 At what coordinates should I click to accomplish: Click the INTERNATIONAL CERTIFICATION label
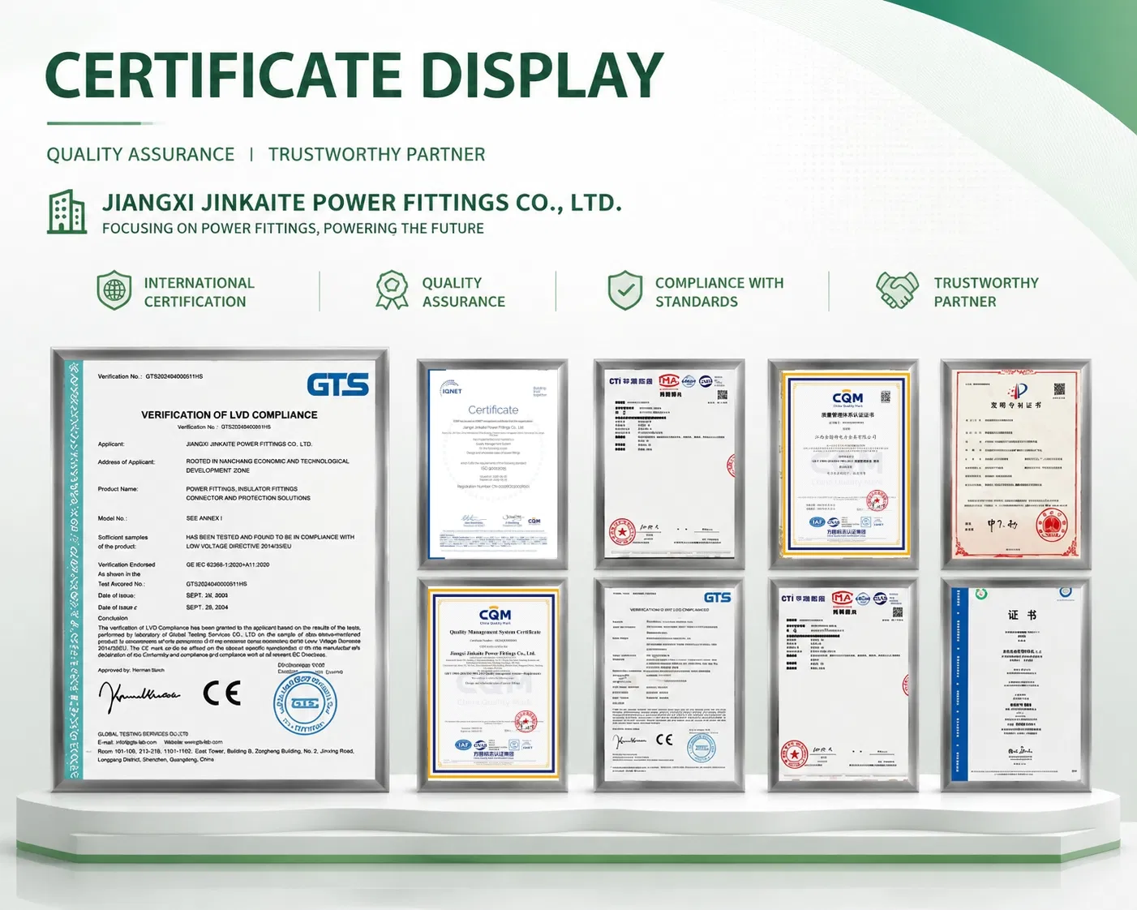[x=199, y=292]
